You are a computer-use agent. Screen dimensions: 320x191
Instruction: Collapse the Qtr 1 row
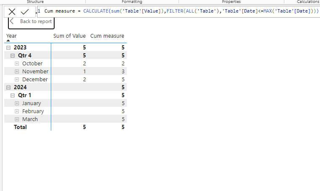click(13, 95)
